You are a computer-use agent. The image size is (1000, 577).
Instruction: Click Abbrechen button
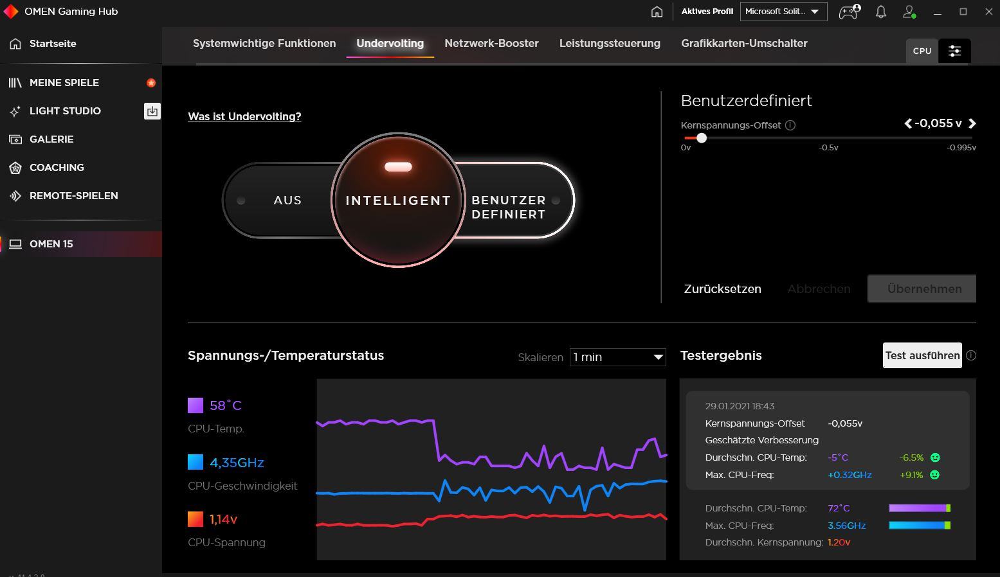click(x=819, y=289)
